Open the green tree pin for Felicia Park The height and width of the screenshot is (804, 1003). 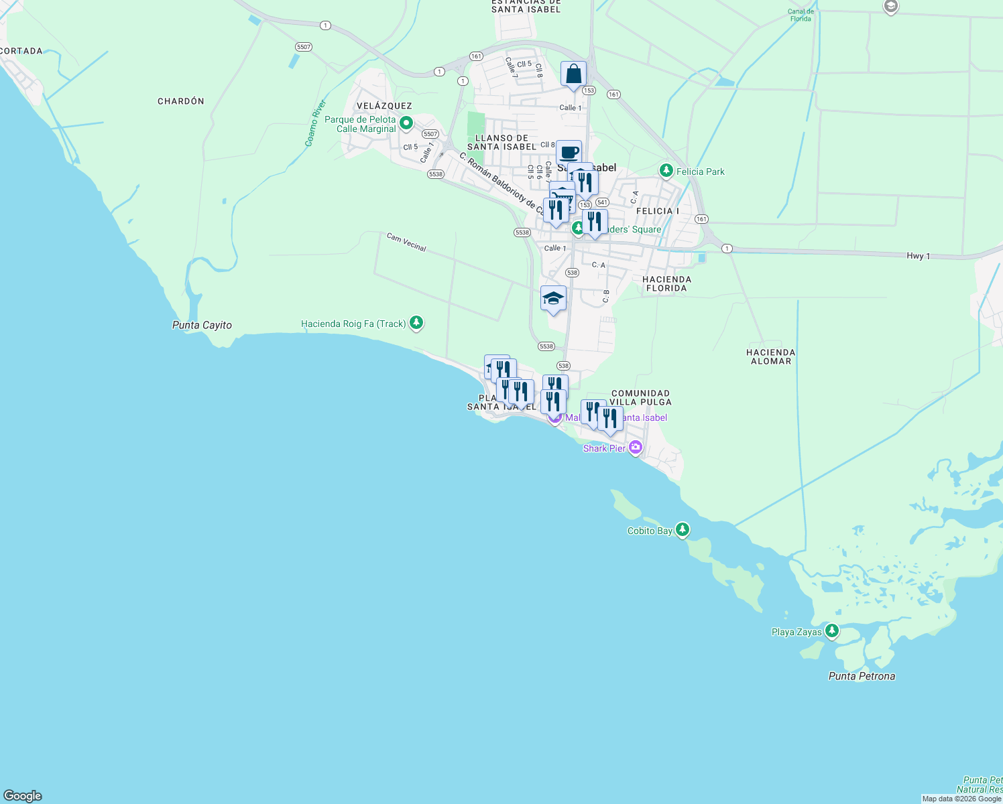click(x=666, y=171)
